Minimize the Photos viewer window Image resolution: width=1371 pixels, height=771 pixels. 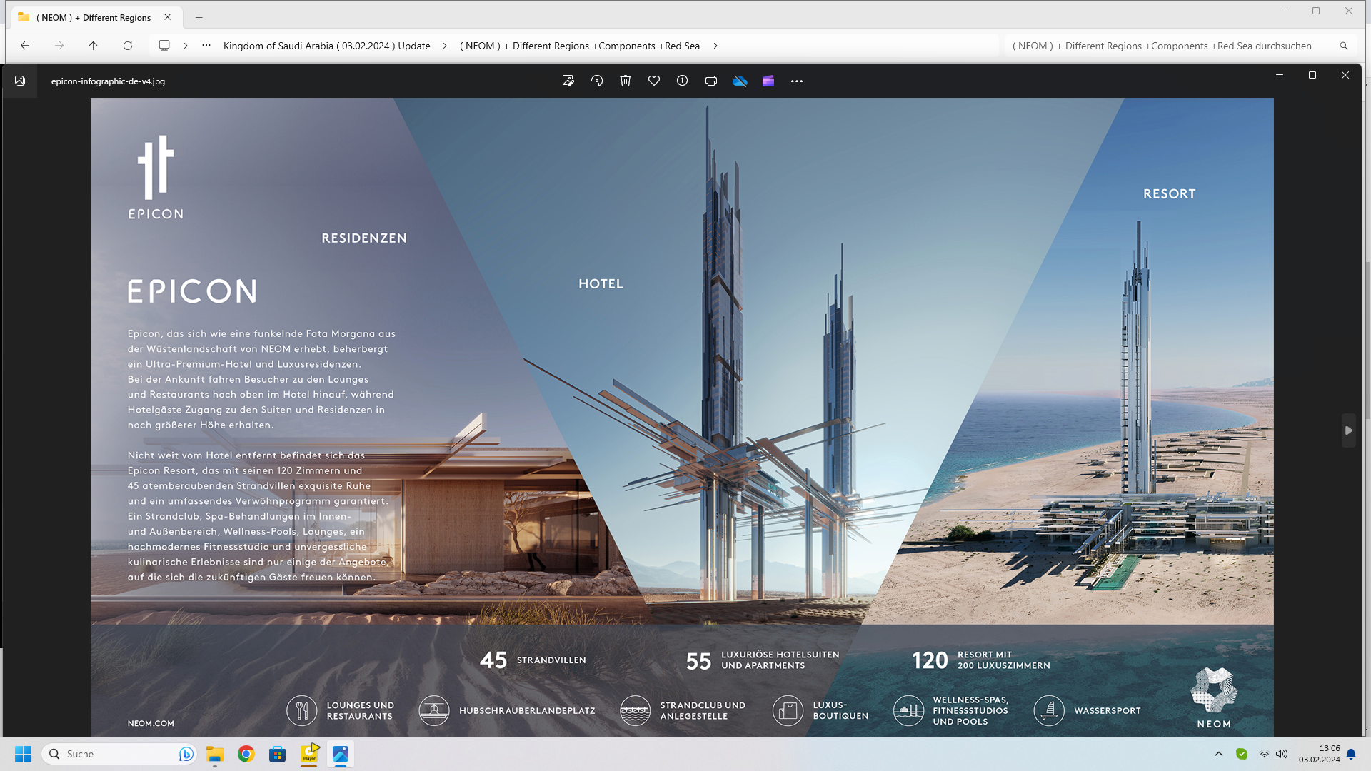1280,75
